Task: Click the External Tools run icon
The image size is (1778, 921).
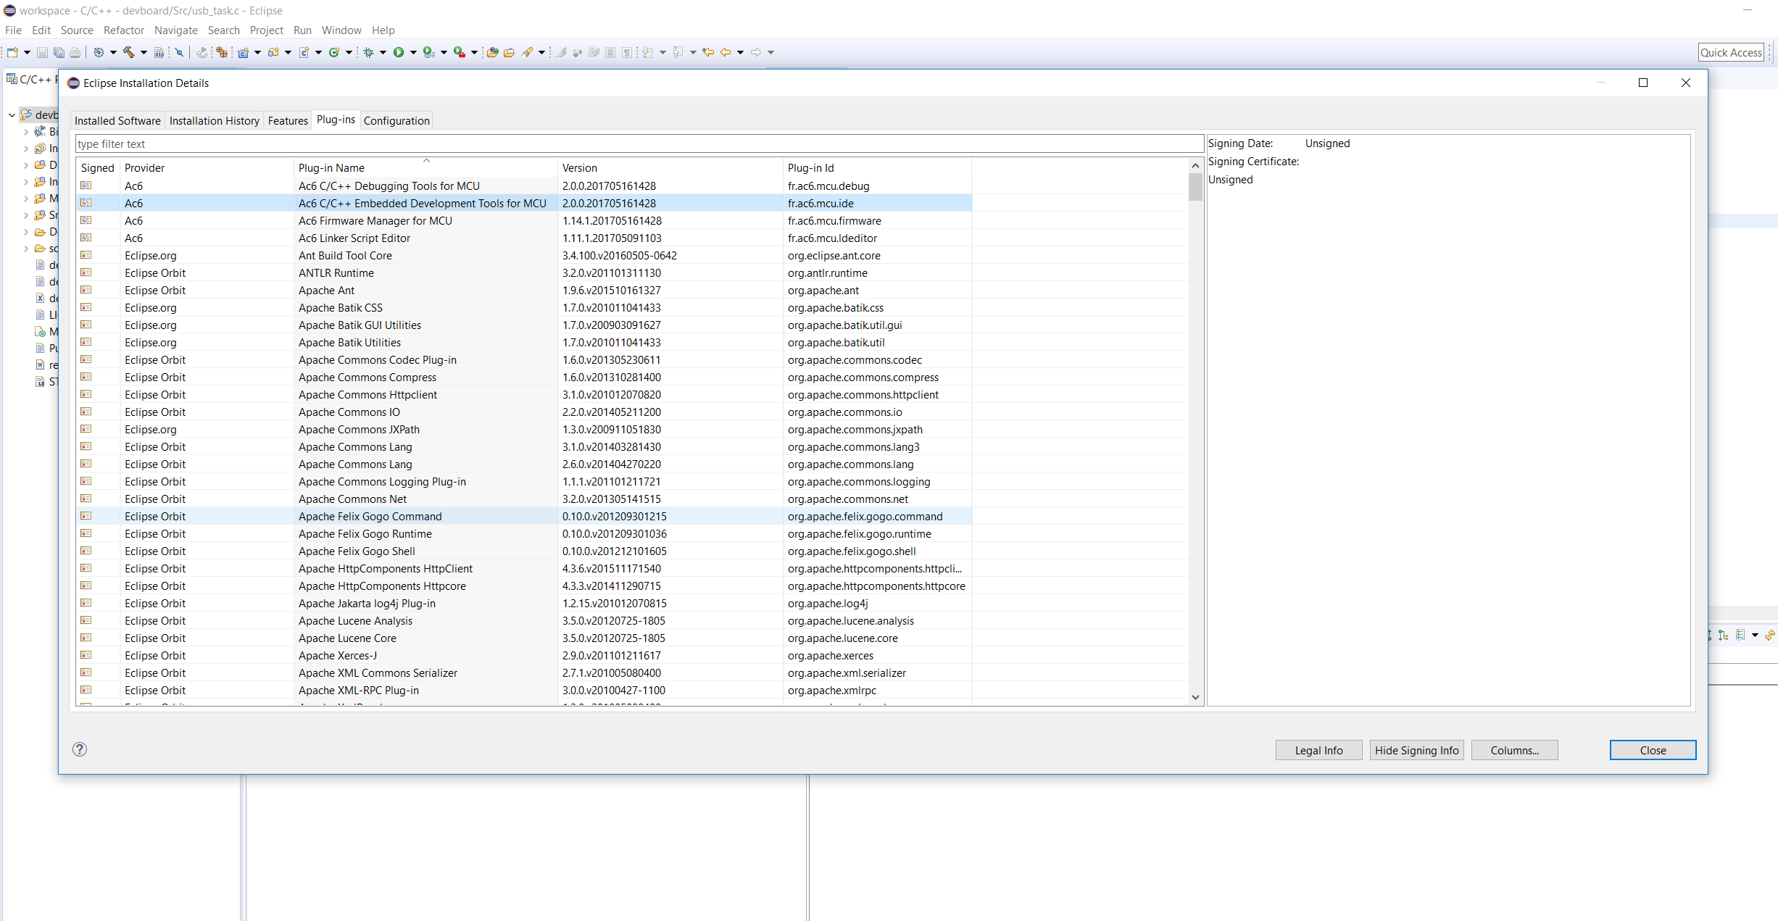Action: pyautogui.click(x=459, y=52)
